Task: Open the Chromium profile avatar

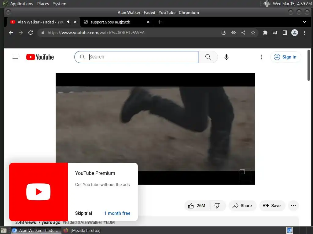Action: coord(294,33)
